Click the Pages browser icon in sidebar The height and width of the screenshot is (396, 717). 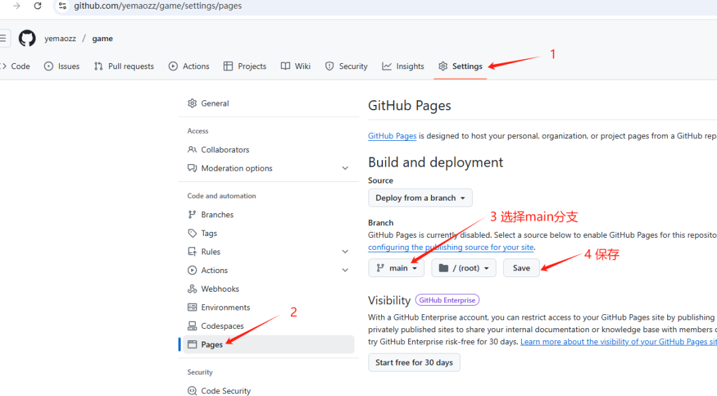pos(192,345)
